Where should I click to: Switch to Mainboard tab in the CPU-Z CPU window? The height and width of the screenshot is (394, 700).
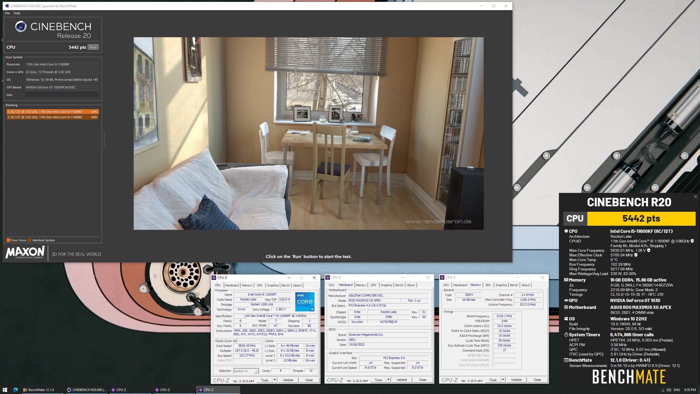[x=232, y=285]
